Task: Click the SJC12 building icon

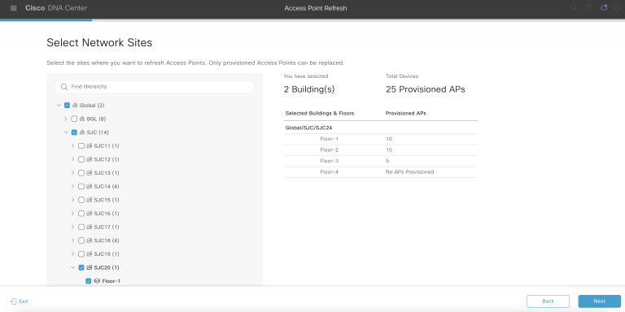Action: (x=90, y=159)
